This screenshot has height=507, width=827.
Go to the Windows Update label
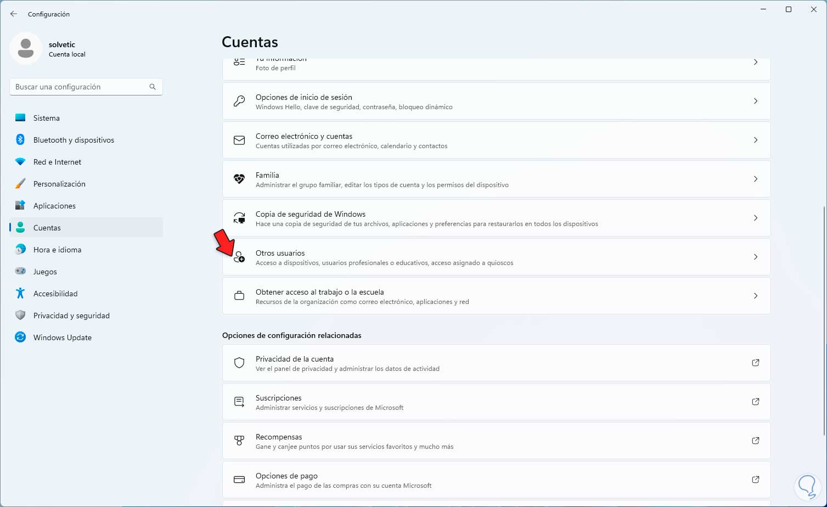tap(63, 337)
